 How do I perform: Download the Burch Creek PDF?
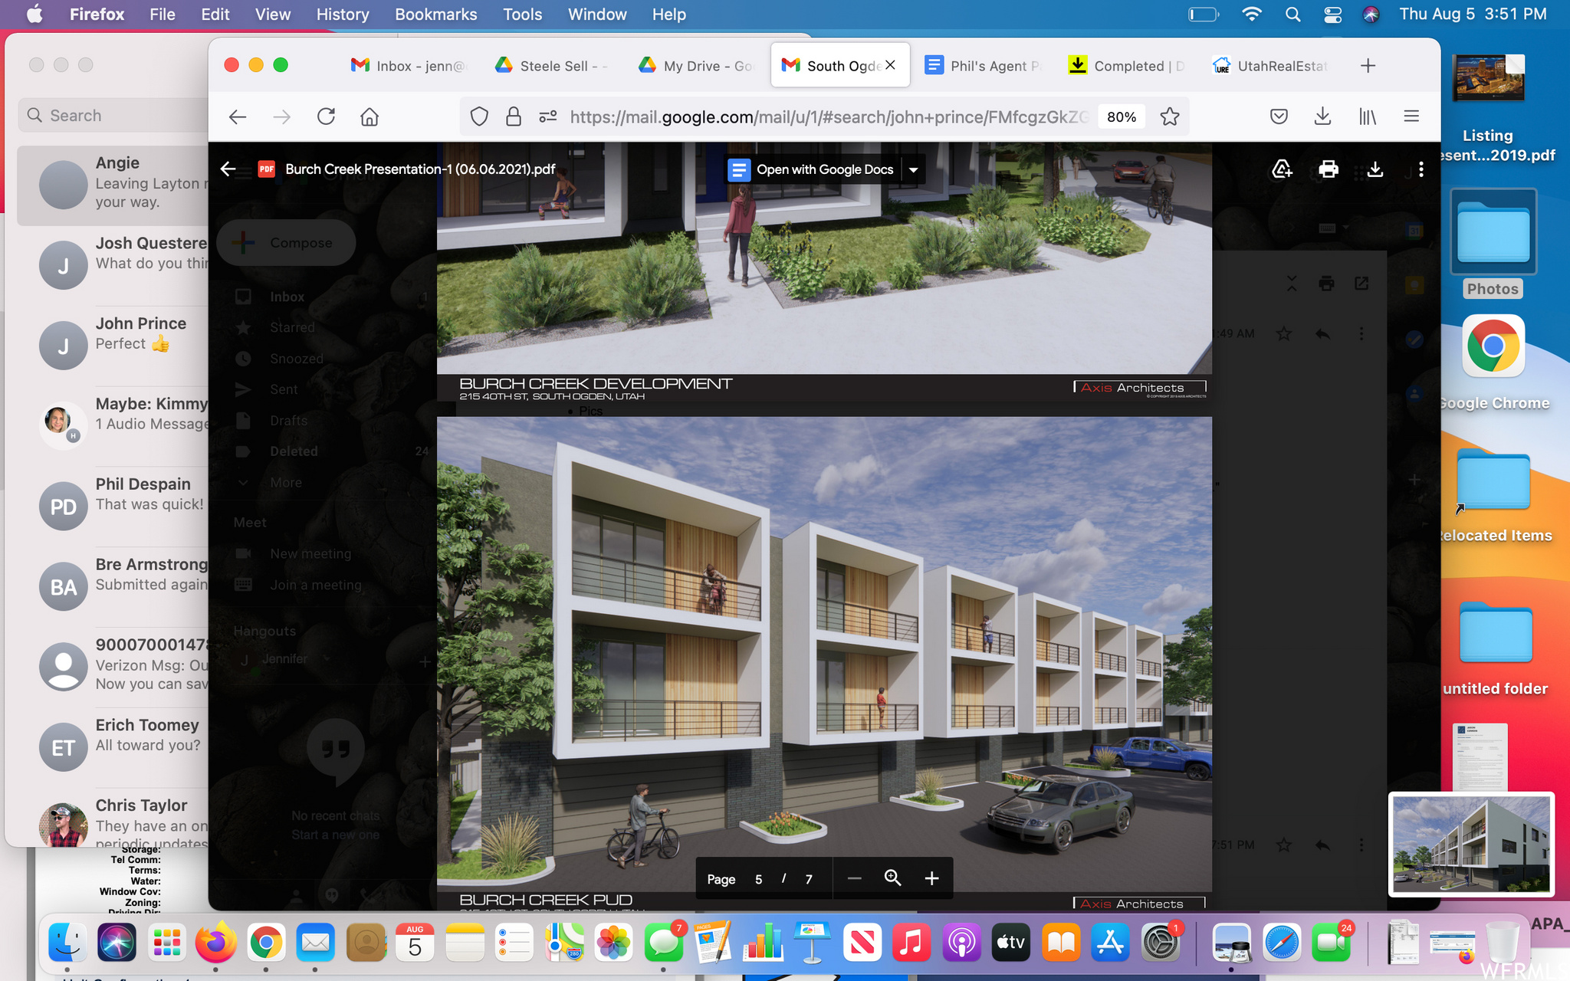tap(1374, 169)
